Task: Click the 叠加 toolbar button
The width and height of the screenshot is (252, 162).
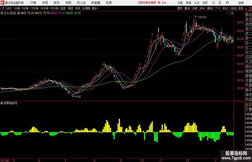Action: [187, 8]
